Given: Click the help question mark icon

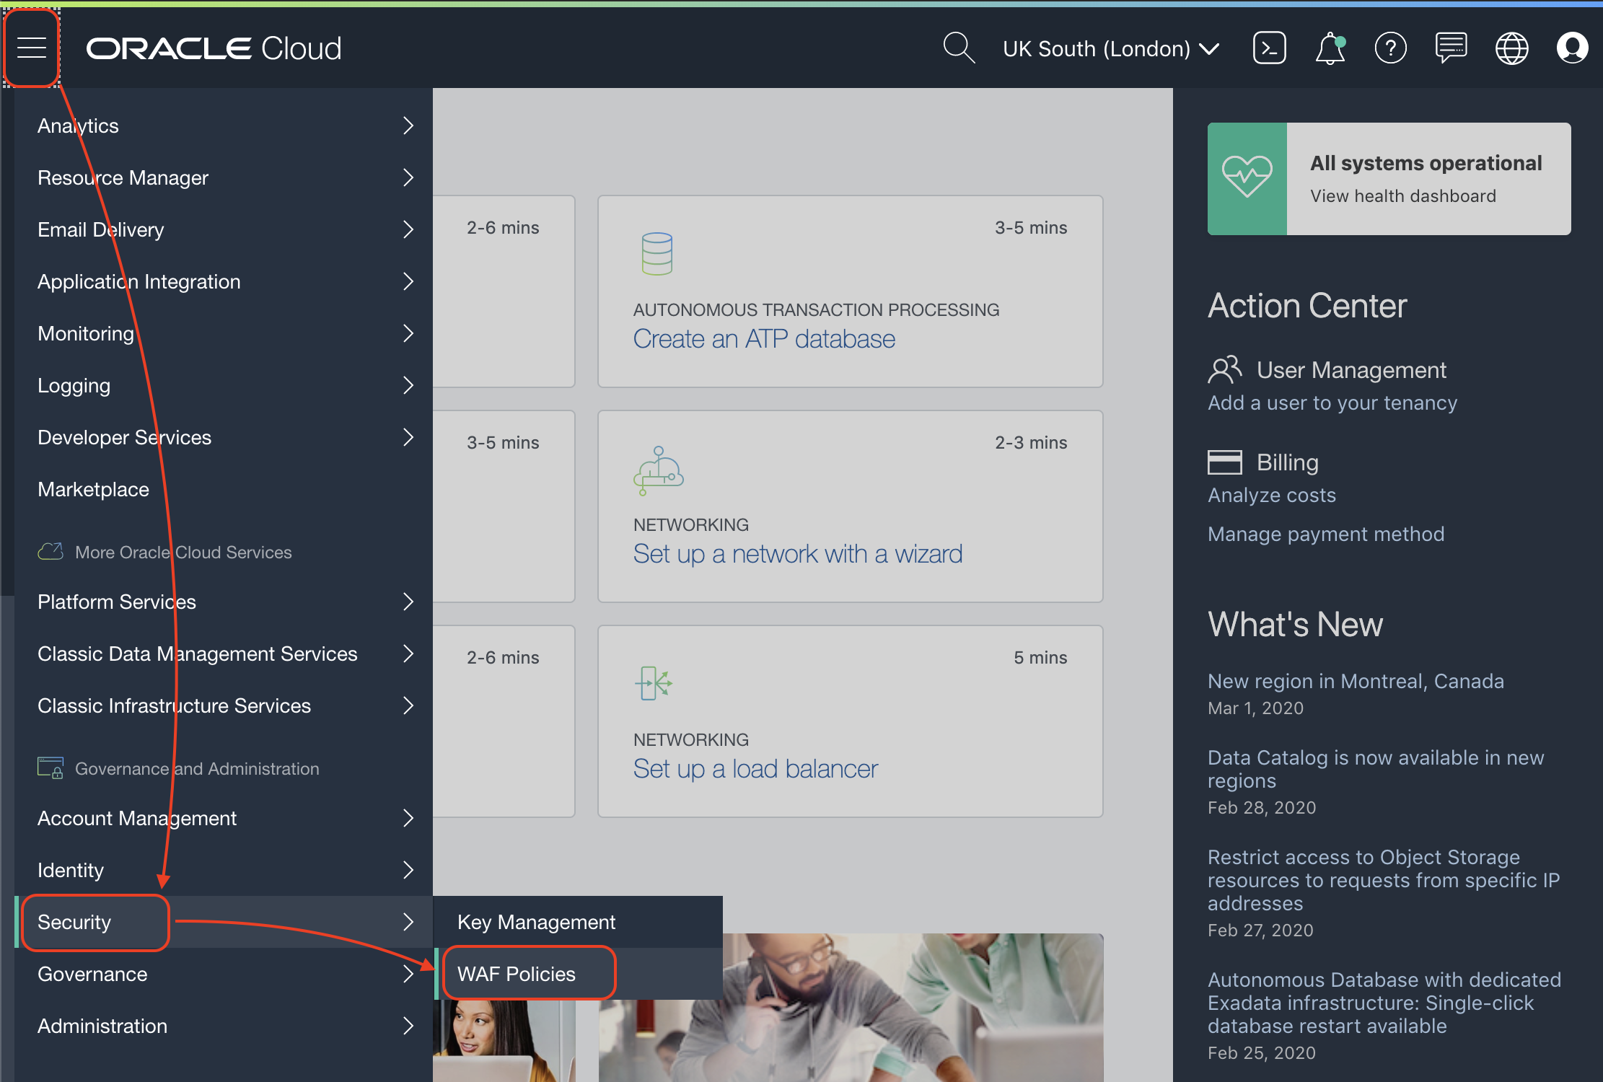Looking at the screenshot, I should (1390, 48).
